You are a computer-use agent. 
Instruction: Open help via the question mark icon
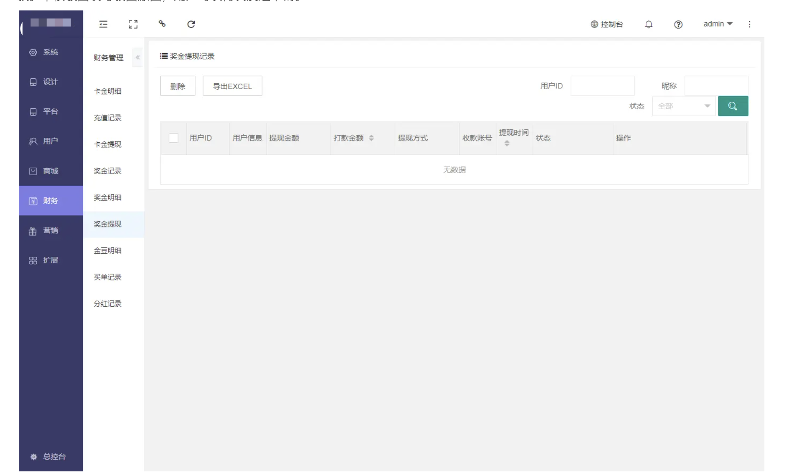(678, 25)
